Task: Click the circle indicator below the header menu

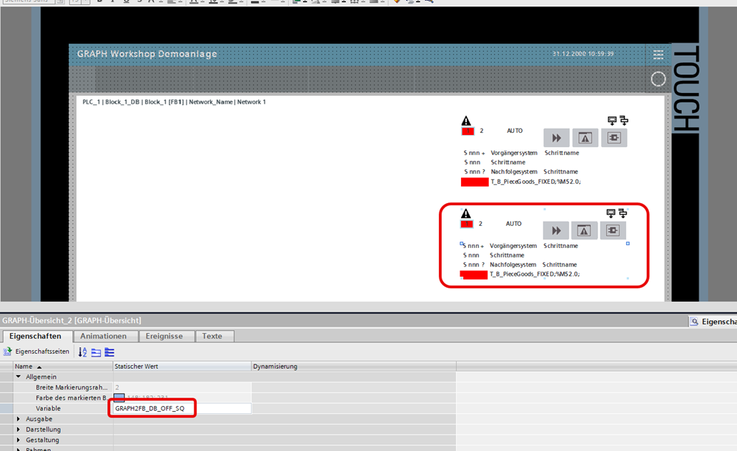Action: tap(658, 79)
